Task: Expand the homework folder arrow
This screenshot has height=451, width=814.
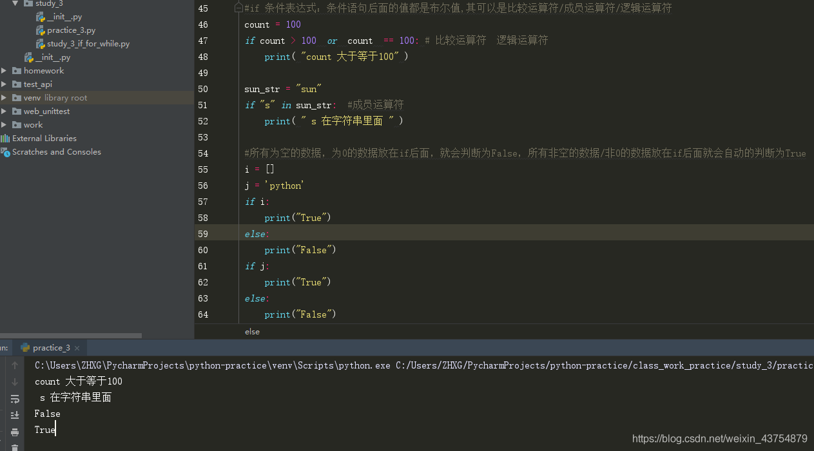Action: [4, 71]
